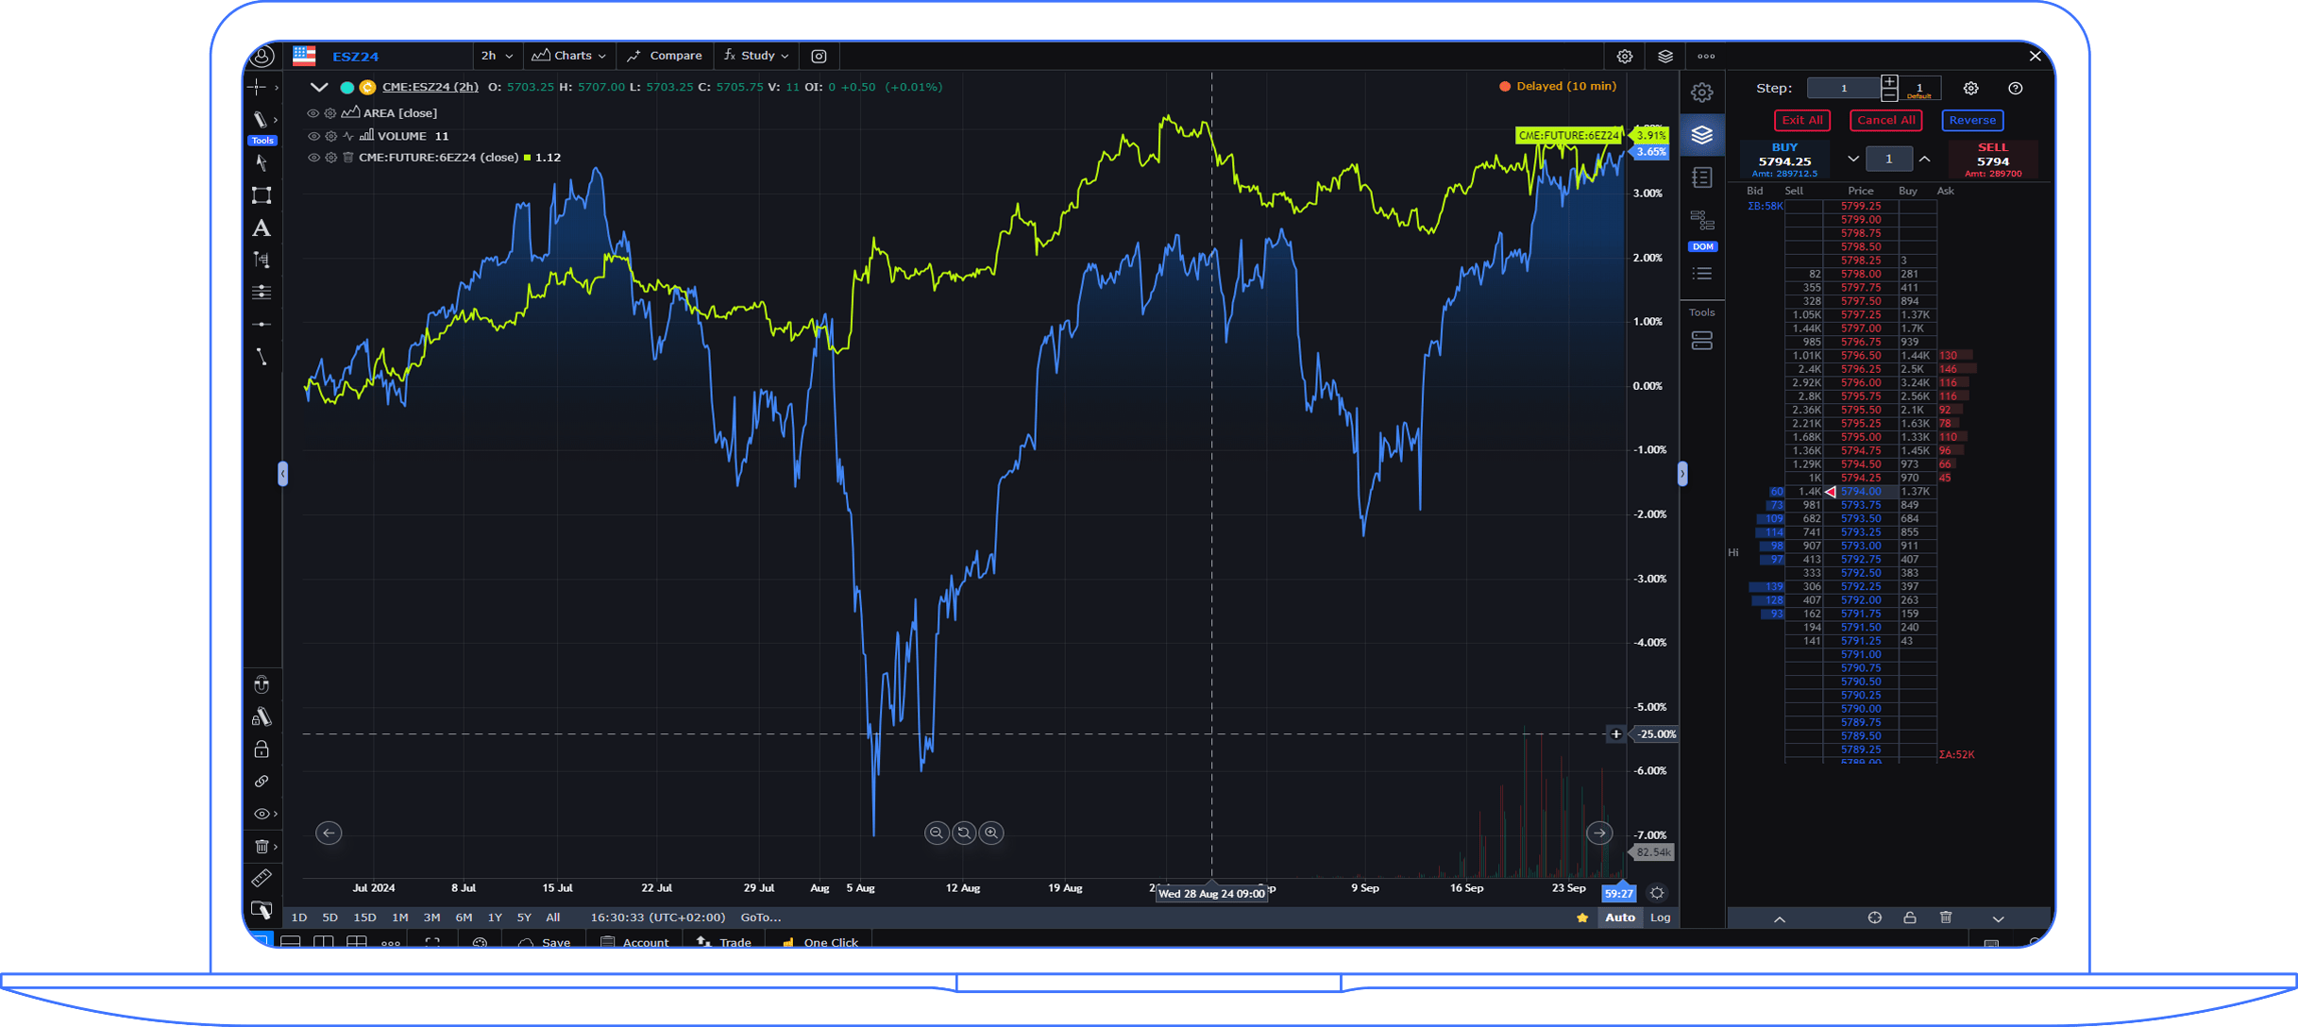Select the 1Y range tab

pyautogui.click(x=495, y=918)
